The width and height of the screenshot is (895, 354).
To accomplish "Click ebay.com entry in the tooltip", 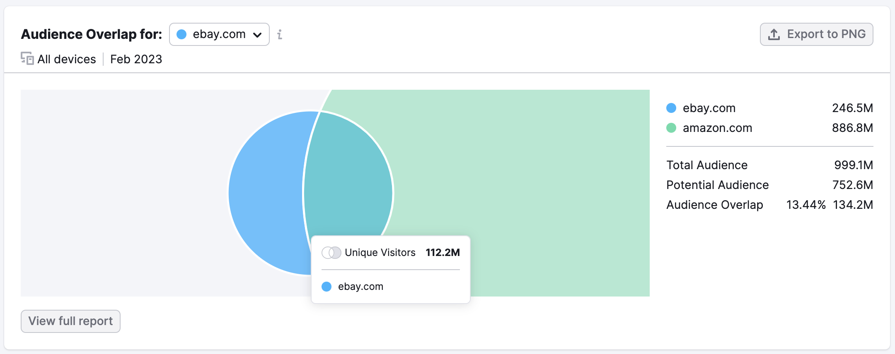I will [352, 287].
